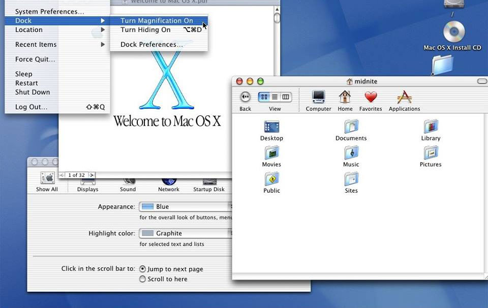Choose Sleep from the Apple menu
488x308 pixels.
(57, 74)
